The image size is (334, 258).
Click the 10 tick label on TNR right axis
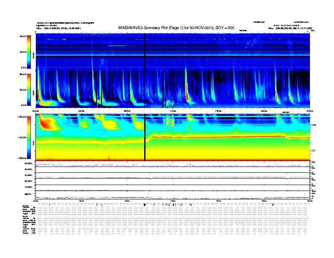(313, 151)
